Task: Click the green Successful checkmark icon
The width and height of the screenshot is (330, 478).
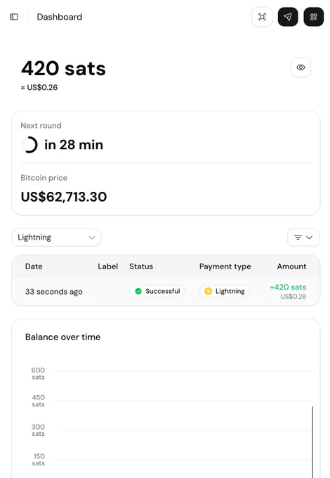Action: (x=138, y=291)
